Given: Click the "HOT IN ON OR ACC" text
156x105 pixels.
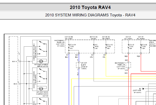Looking at the screenshot, I should tap(93, 38).
